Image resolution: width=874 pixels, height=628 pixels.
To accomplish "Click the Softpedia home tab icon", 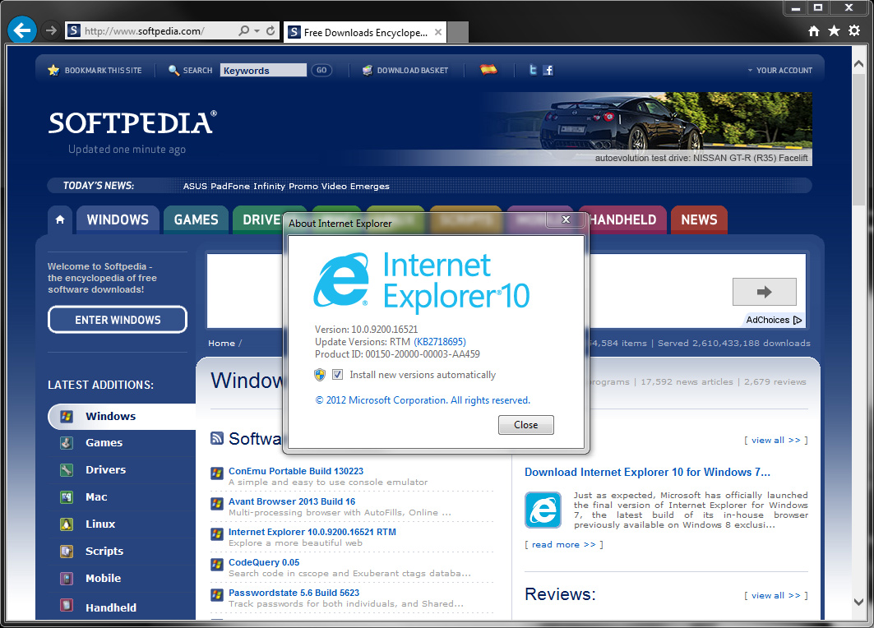I will (x=60, y=219).
